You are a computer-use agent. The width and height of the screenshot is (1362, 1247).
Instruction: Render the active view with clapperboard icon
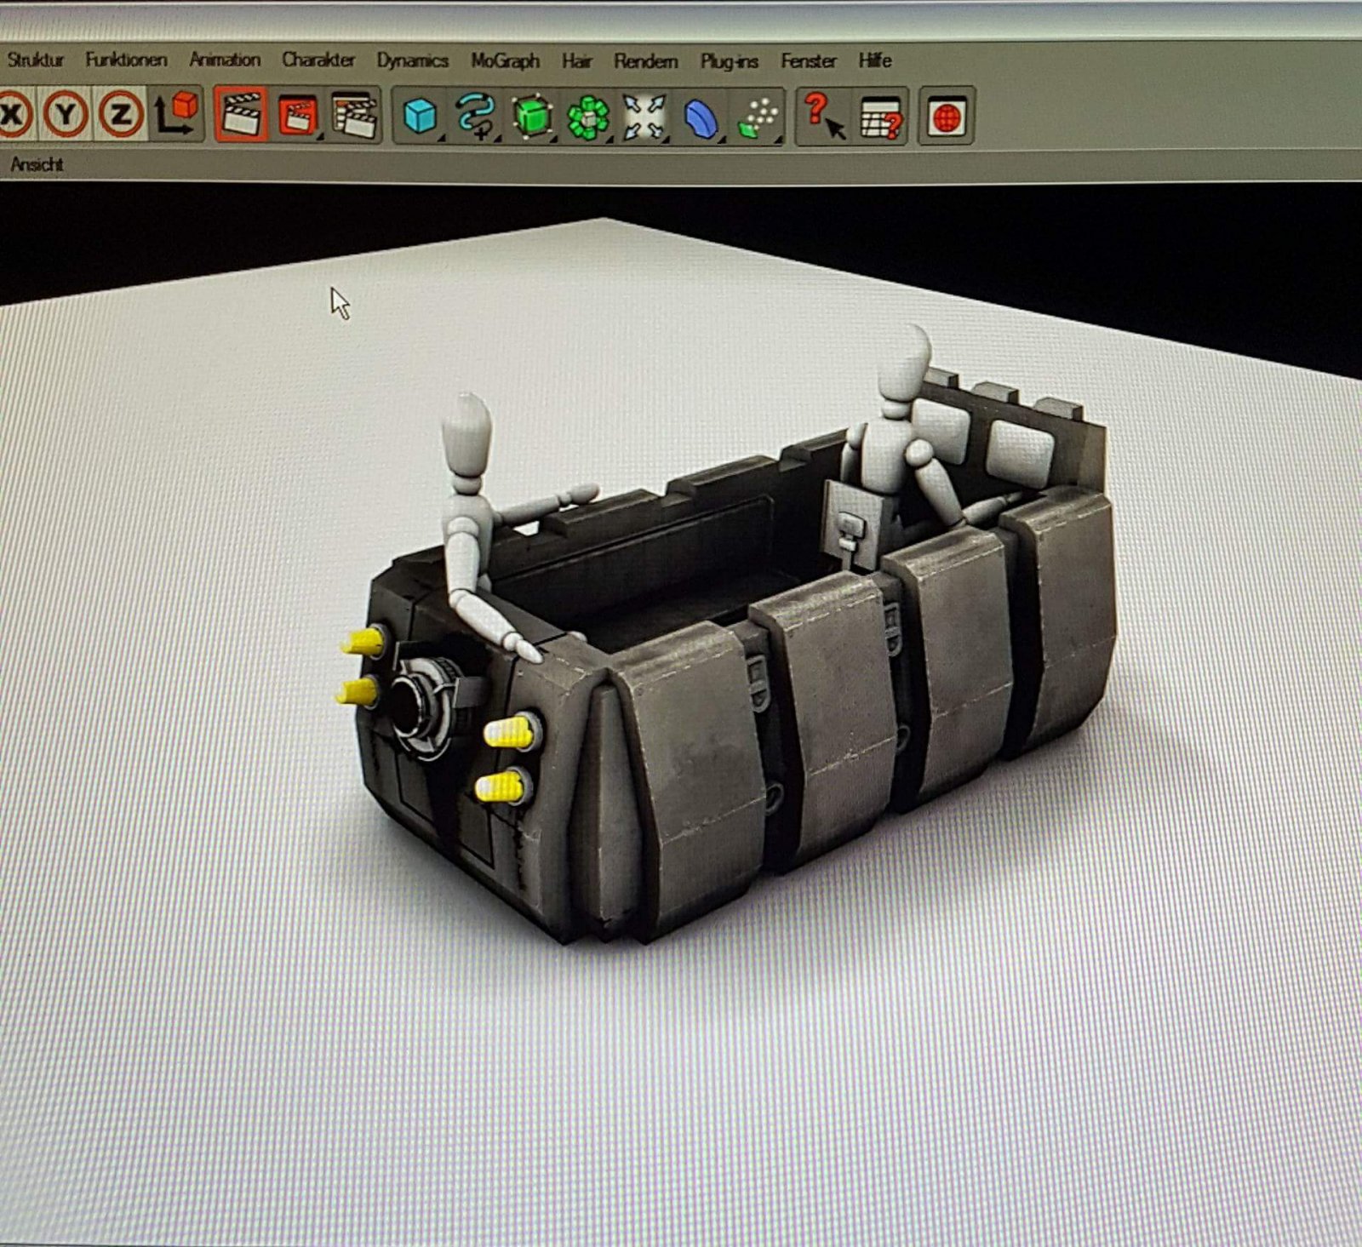pyautogui.click(x=241, y=114)
